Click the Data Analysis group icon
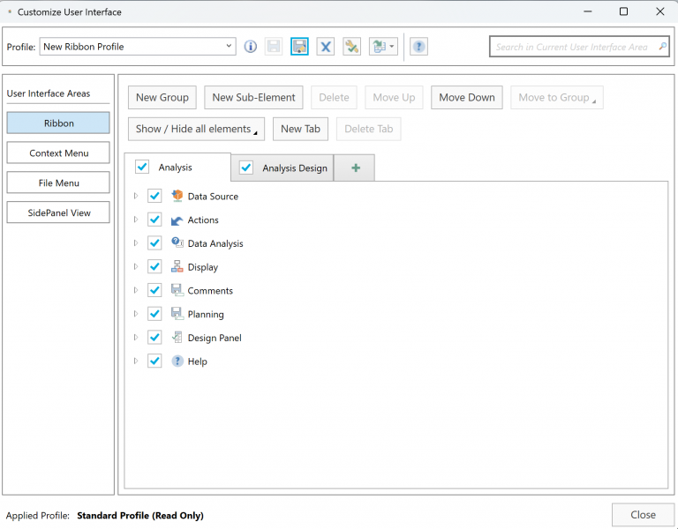 pyautogui.click(x=177, y=242)
